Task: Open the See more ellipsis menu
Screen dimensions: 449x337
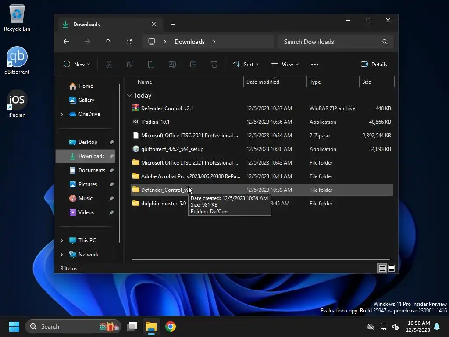Action: click(x=315, y=65)
